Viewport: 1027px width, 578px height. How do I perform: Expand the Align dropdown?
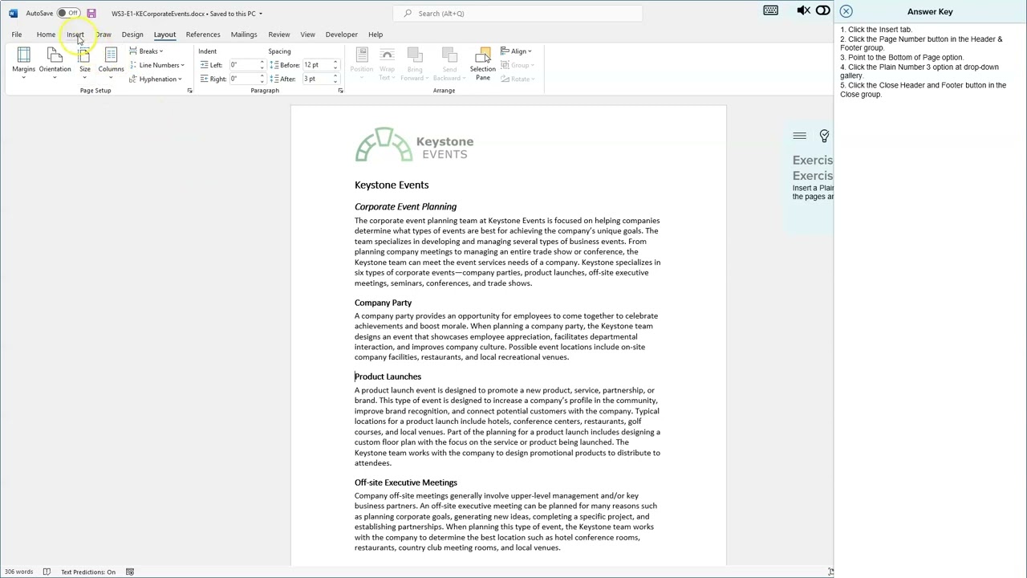click(516, 51)
